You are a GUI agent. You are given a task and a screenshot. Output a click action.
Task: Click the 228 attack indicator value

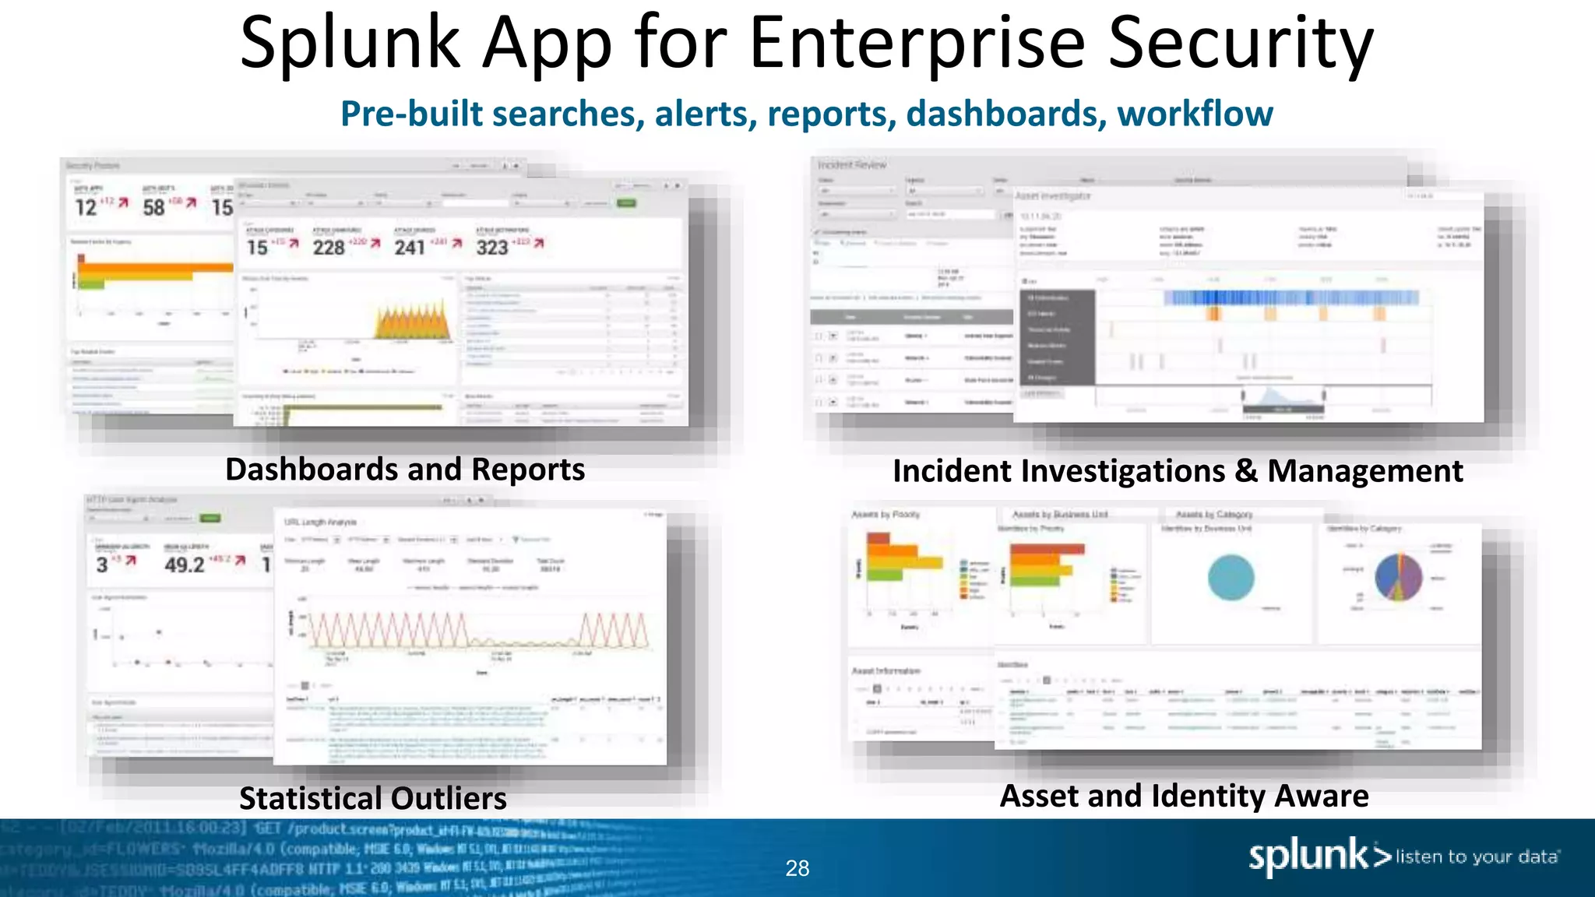[329, 248]
